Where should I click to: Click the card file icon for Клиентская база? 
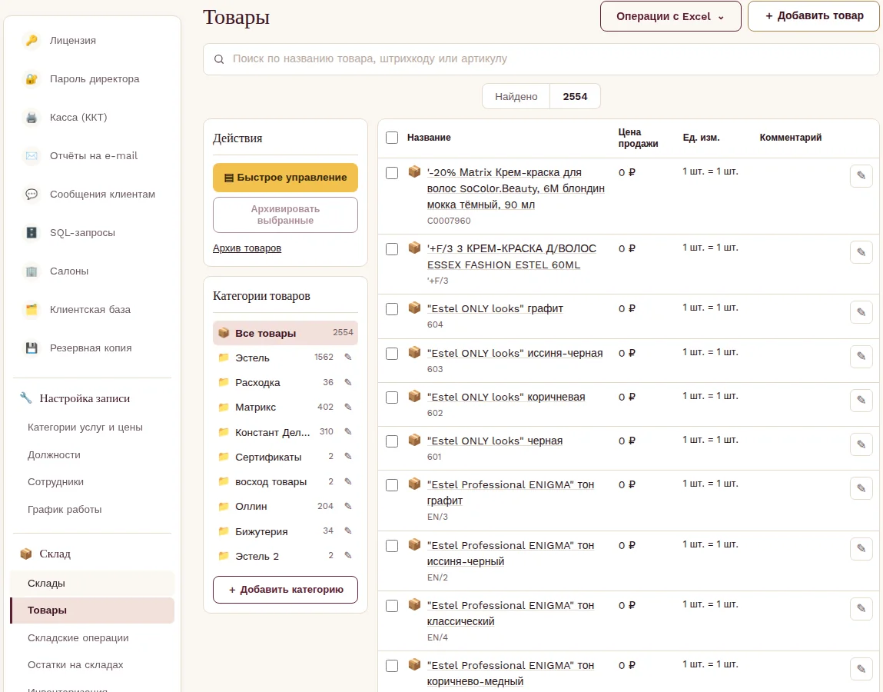tap(32, 309)
